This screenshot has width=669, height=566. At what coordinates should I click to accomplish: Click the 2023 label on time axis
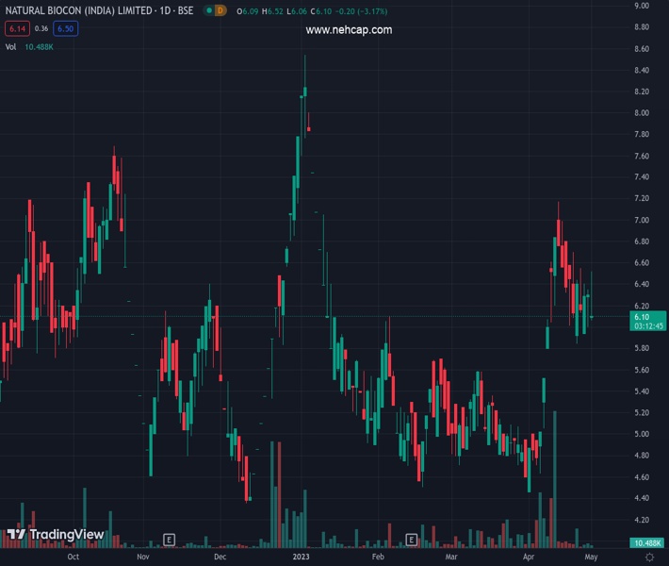pos(300,558)
